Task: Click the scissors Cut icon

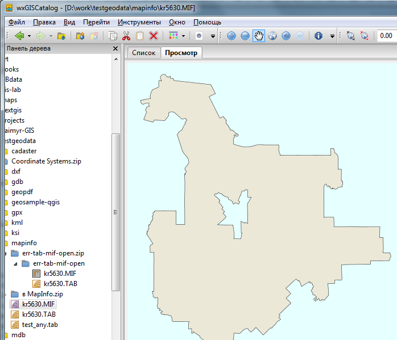Action: pyautogui.click(x=126, y=36)
